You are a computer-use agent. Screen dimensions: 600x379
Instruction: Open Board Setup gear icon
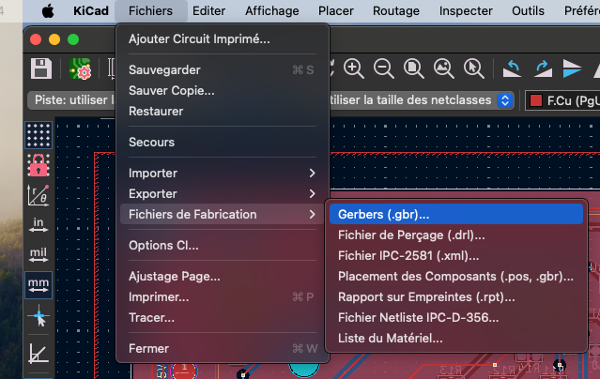pos(80,68)
